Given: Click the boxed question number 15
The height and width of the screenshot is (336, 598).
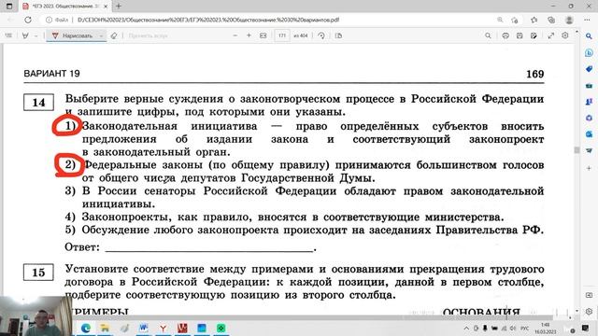Looking at the screenshot, I should coord(38,273).
